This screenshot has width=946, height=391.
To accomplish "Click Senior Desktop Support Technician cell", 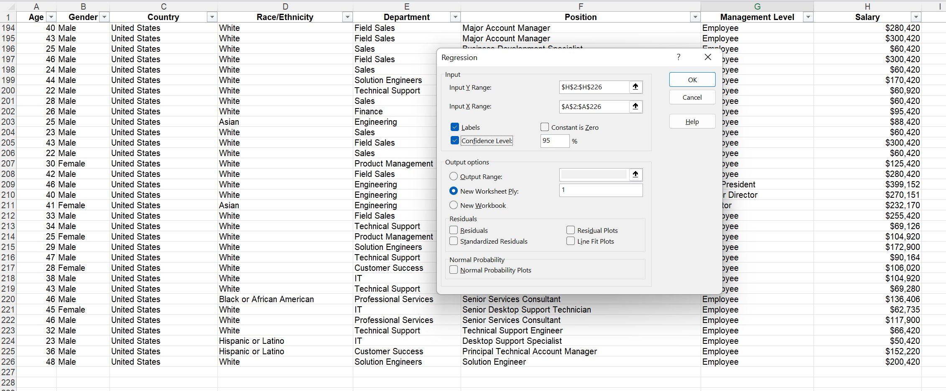I will click(581, 310).
